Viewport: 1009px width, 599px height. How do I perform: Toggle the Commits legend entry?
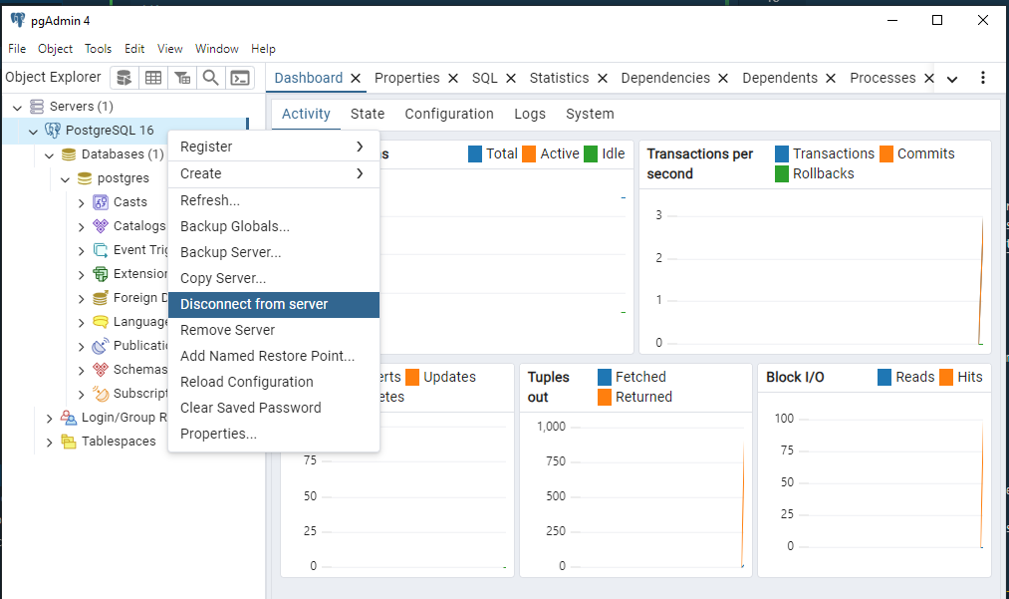pyautogui.click(x=917, y=153)
